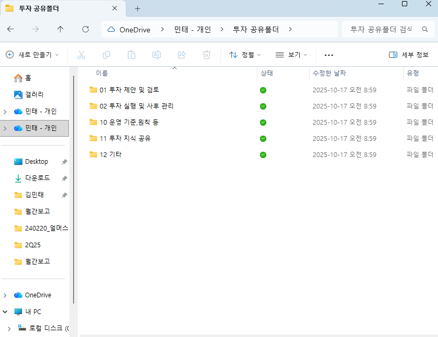Add a new tab with plus button
438x337 pixels.
137,9
